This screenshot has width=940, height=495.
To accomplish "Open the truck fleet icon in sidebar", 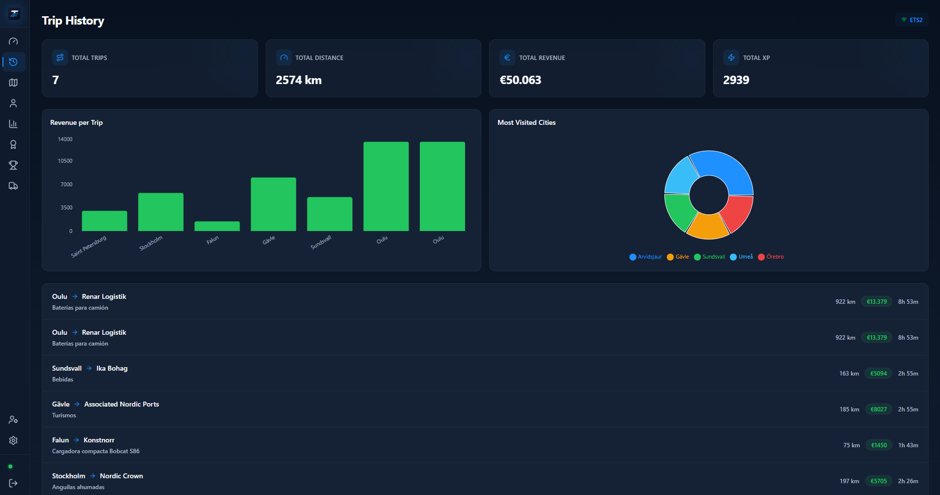I will tap(13, 186).
